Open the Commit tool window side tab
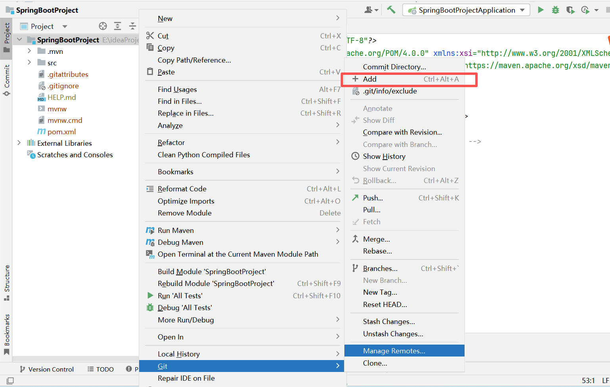The height and width of the screenshot is (387, 610). [x=6, y=80]
